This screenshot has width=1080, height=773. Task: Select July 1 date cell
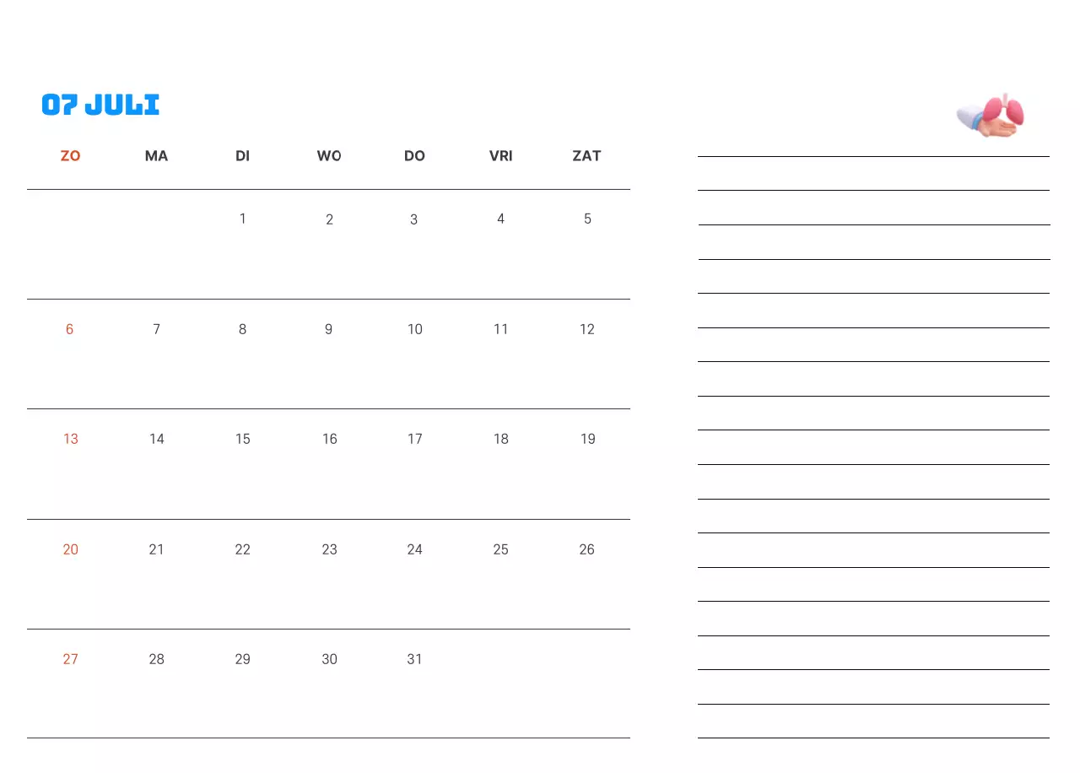click(243, 219)
